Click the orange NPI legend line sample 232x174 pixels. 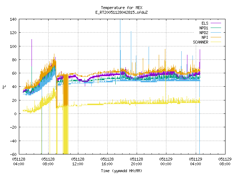coord(216,37)
